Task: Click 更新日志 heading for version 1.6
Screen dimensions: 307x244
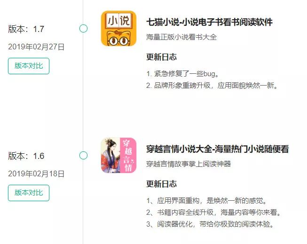Action: (162, 184)
